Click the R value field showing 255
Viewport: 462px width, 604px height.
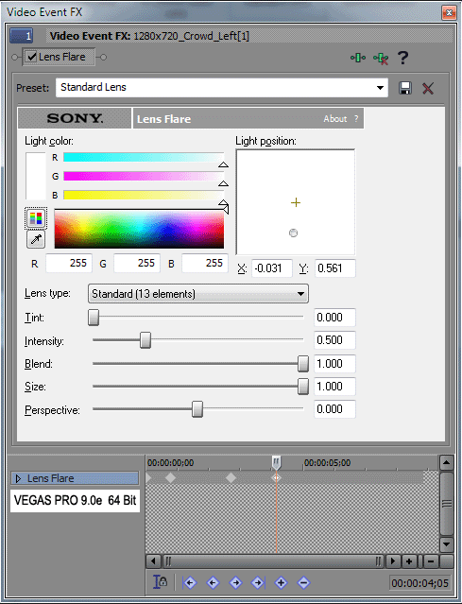pos(69,264)
